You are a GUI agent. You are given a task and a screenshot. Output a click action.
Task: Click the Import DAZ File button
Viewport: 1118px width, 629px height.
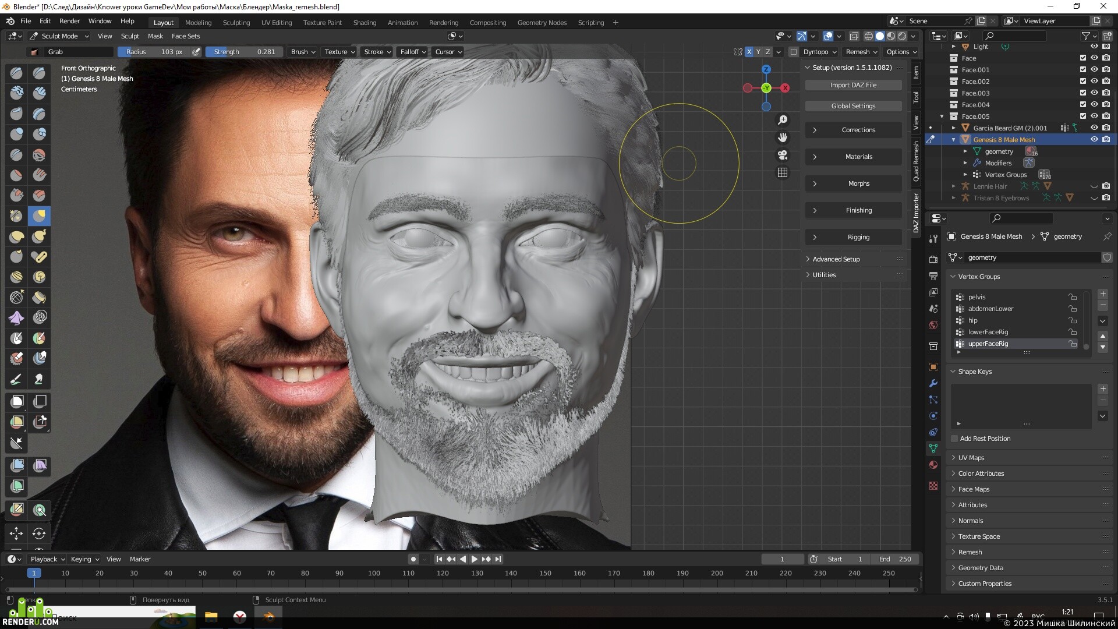click(853, 85)
